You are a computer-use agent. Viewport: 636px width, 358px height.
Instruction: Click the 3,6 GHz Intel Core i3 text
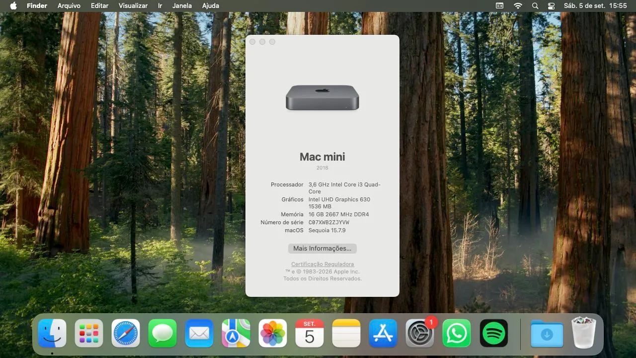click(344, 188)
